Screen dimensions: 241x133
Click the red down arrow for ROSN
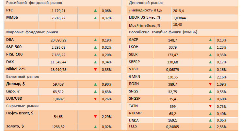coord(210,84)
